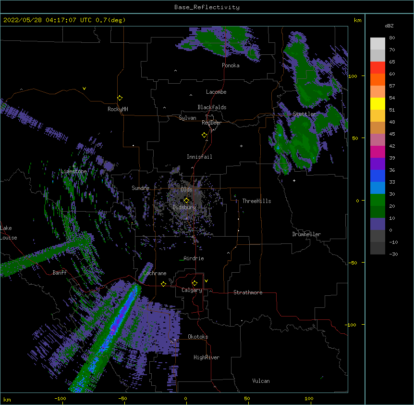Viewport: 414px width, 405px height.
Task: Choose the bright green 20-30 dBZ swatch
Action: pyautogui.click(x=377, y=200)
